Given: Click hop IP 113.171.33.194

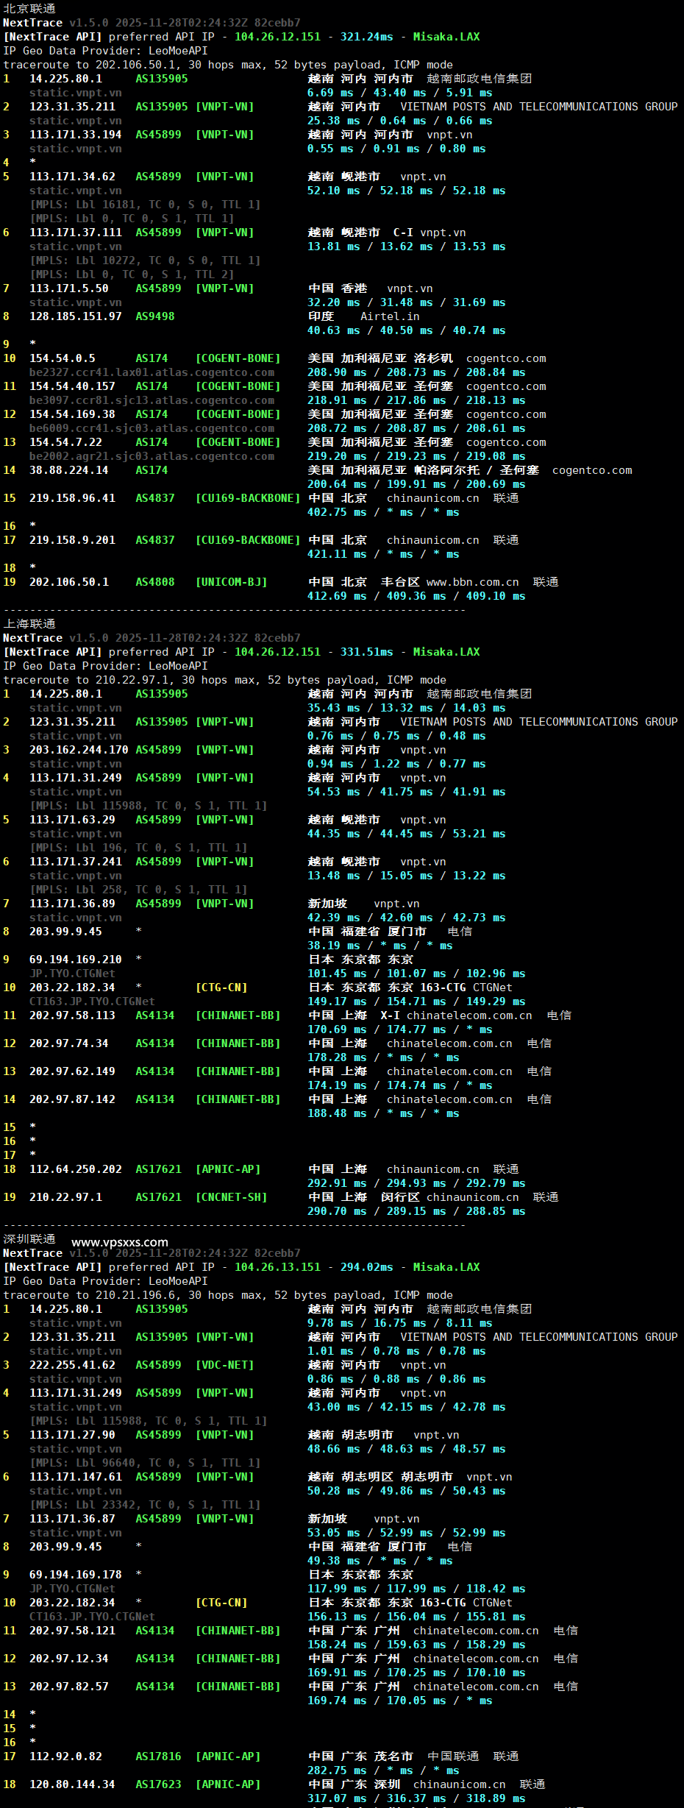Looking at the screenshot, I should (76, 135).
